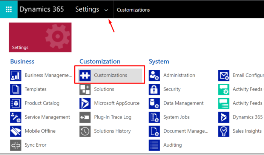This screenshot has height=155, width=264.
Task: Open the Mobile Offline icon
Action: [16, 131]
